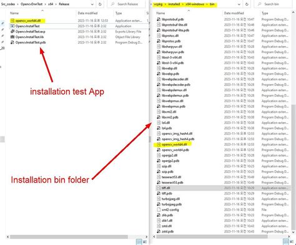Sort by Type column in bin window
Image resolution: width=296 pixels, height=245 pixels.
click(x=265, y=13)
